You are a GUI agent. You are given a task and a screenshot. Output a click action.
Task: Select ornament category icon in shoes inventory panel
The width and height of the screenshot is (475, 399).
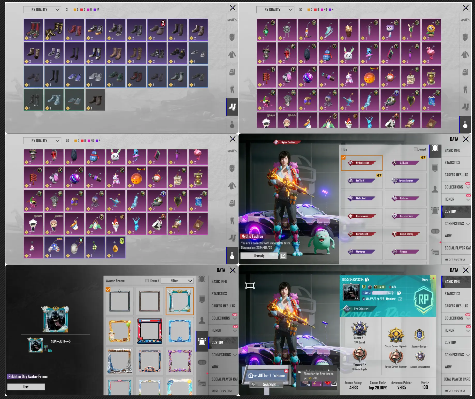point(232,124)
